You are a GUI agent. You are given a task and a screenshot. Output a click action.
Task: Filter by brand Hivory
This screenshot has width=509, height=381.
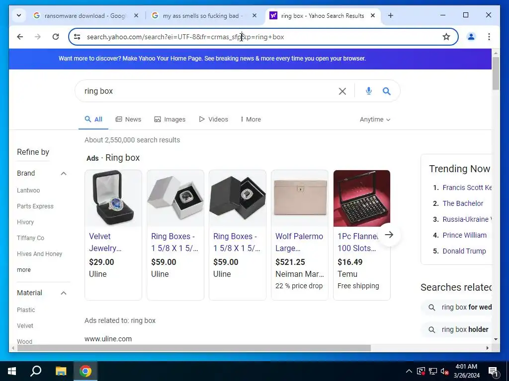point(25,222)
